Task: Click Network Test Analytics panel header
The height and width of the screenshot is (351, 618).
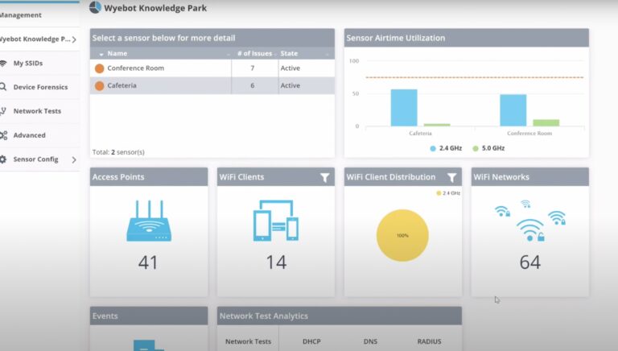Action: (x=340, y=316)
